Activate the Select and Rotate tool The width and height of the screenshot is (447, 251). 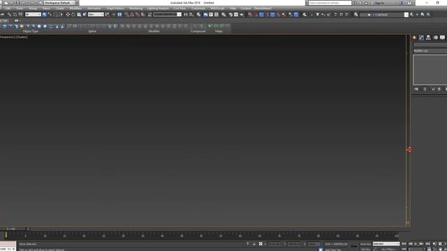pos(73,14)
